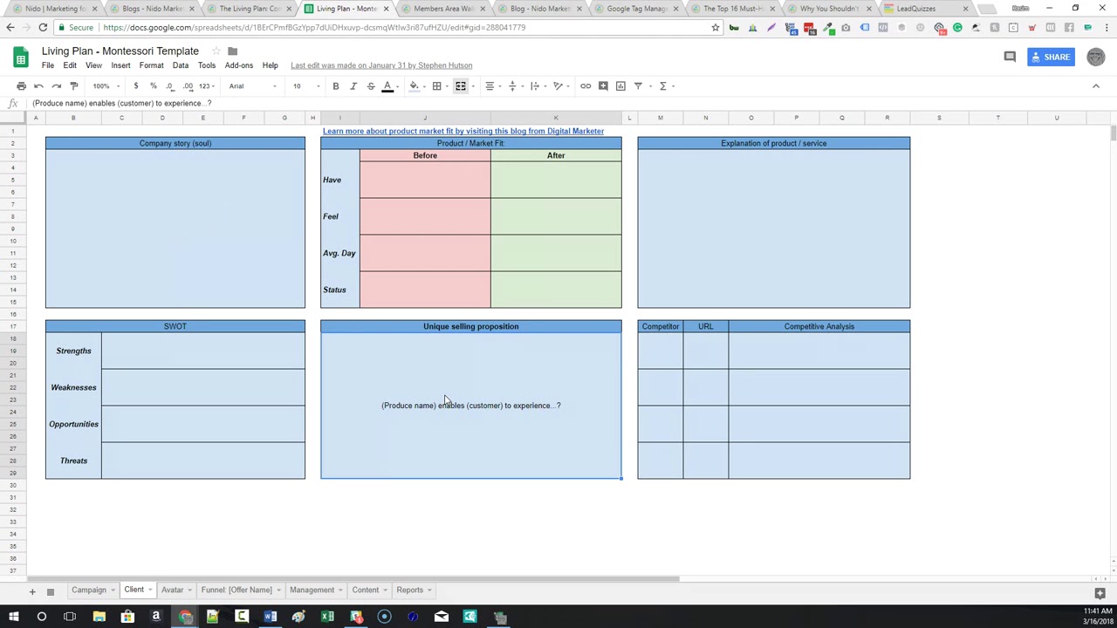Click the formula bar input

(x=567, y=103)
